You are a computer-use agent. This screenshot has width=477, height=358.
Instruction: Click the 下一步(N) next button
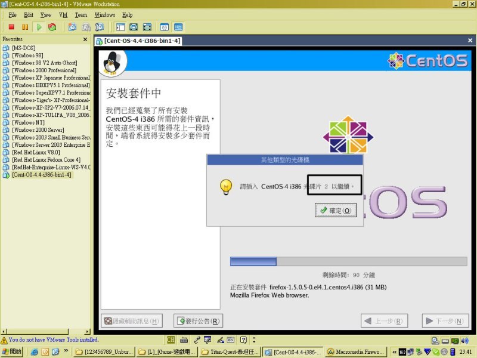(x=445, y=321)
